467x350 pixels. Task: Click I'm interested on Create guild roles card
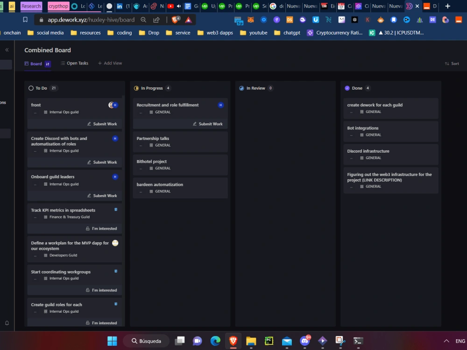101,323
